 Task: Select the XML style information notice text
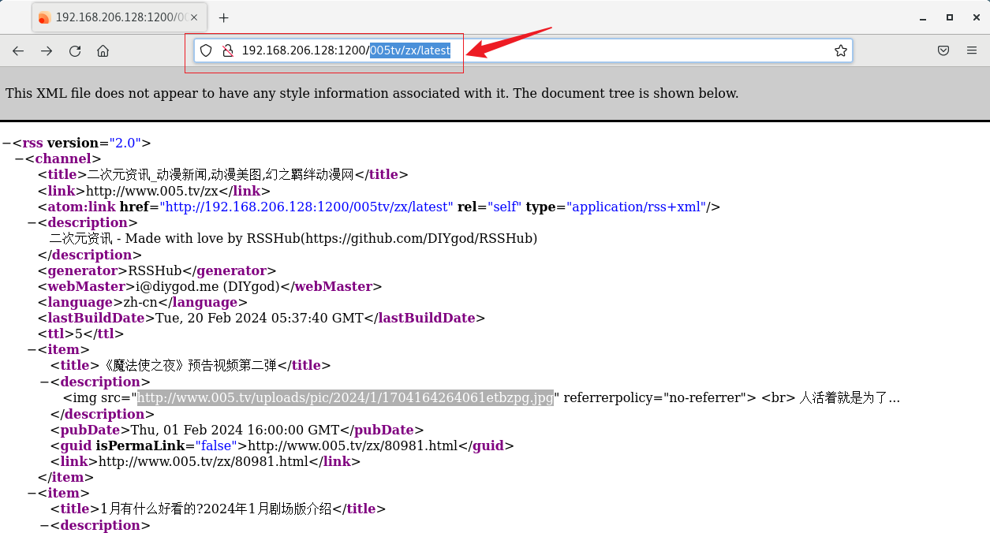(x=372, y=93)
